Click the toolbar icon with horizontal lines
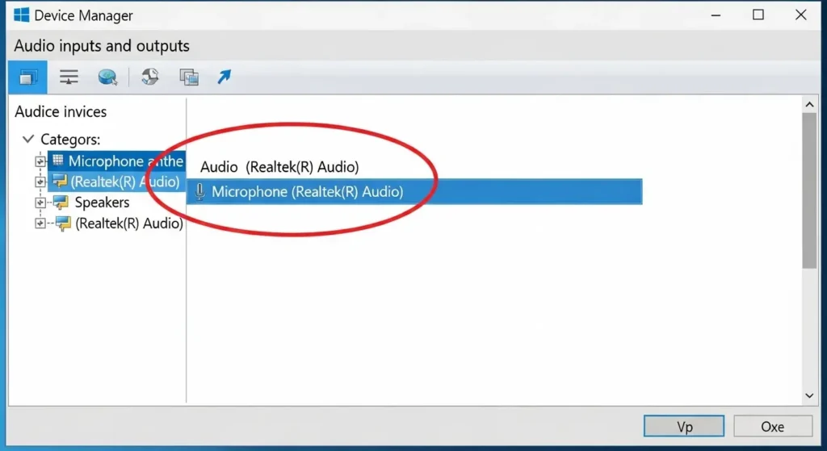827x451 pixels. [x=69, y=77]
